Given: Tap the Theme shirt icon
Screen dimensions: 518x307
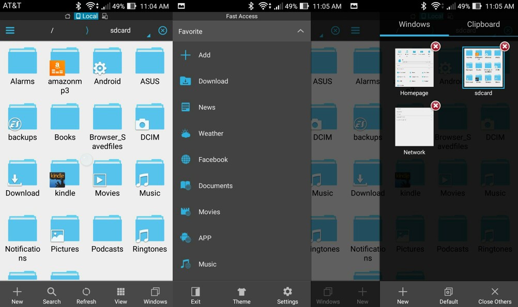Looking at the screenshot, I should coord(241,295).
